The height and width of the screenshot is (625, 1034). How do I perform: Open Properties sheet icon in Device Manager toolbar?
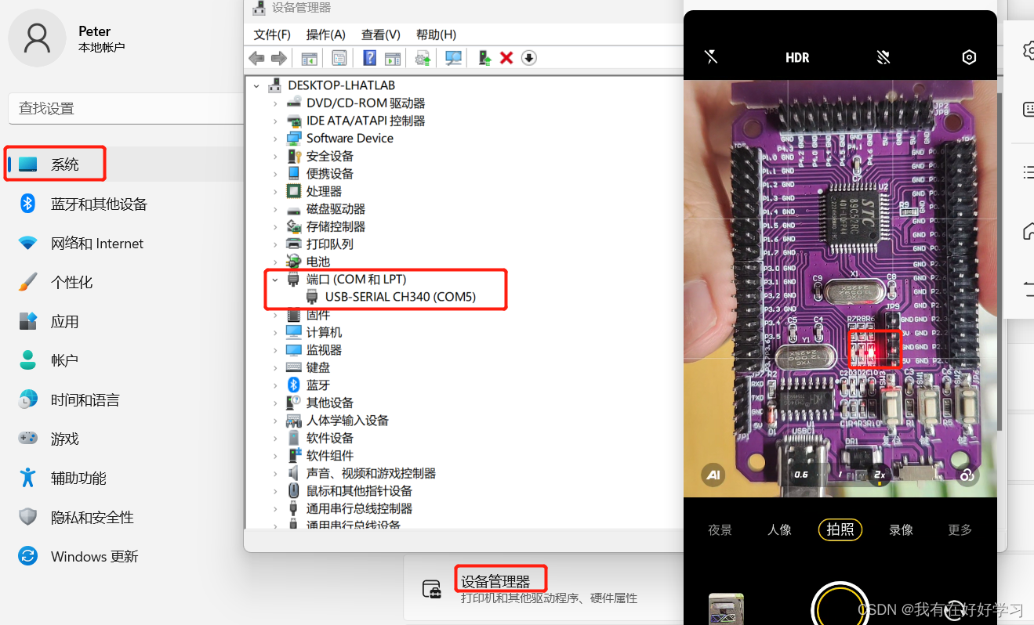tap(339, 58)
